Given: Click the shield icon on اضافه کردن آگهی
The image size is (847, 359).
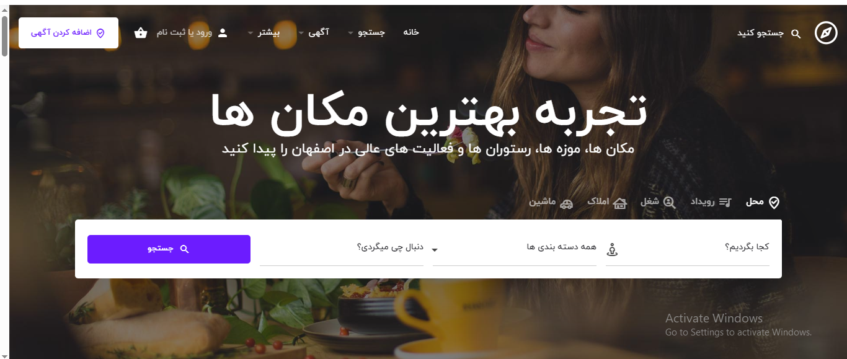Looking at the screenshot, I should coord(100,33).
